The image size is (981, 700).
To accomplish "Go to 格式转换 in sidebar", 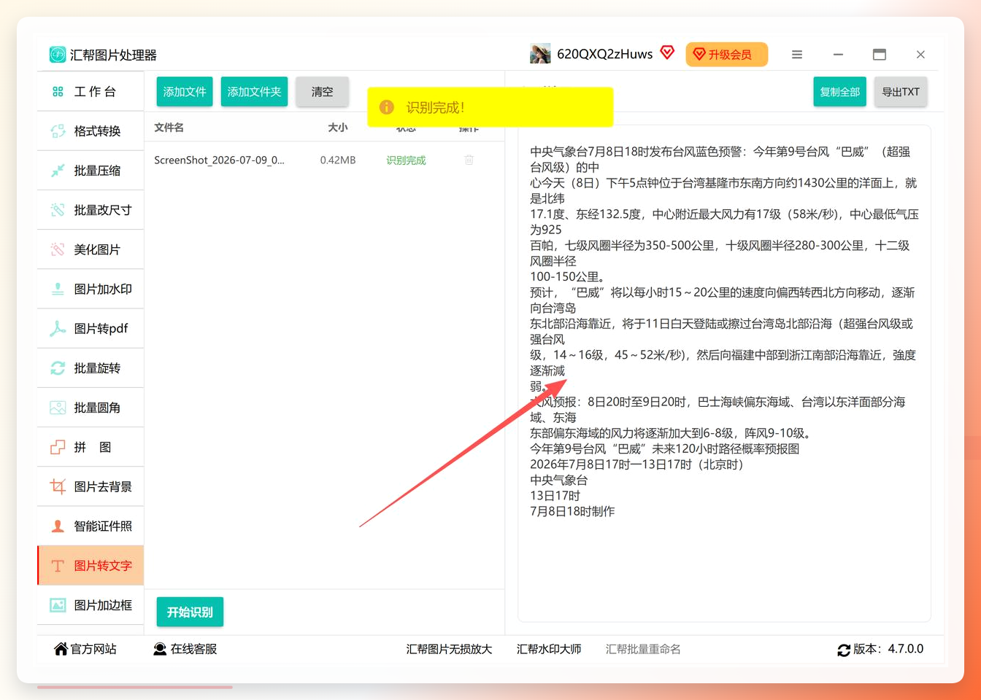I will (91, 131).
